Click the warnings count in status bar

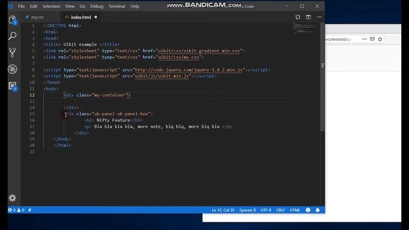coord(21,210)
